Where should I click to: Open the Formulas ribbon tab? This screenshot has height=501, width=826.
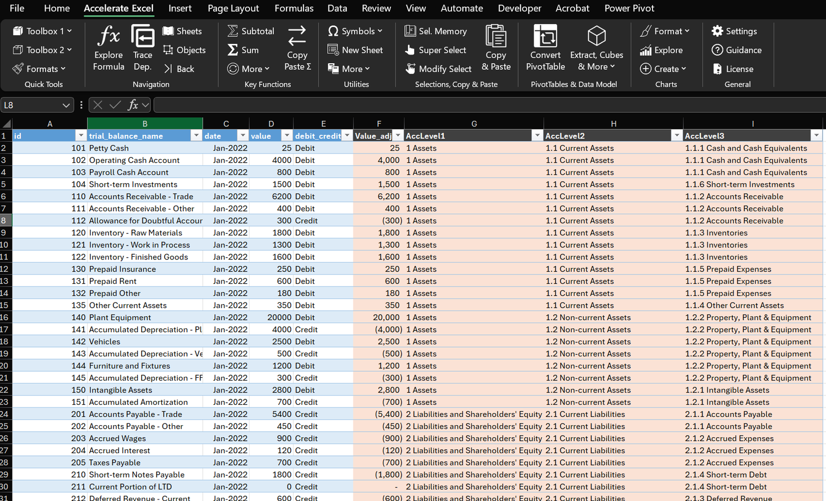[x=294, y=8]
